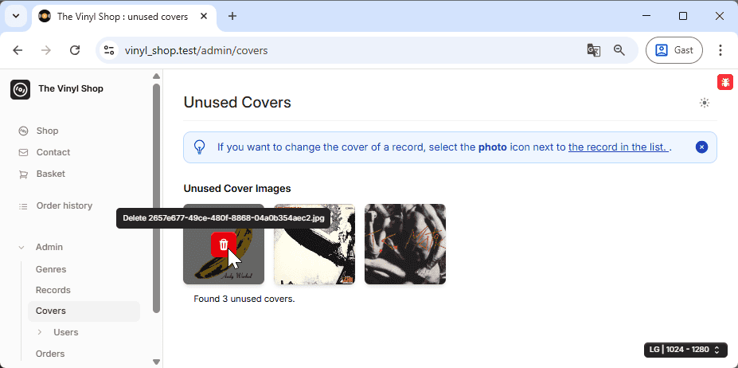This screenshot has width=738, height=368.
Task: Open the tab search dropdown arrow
Action: pyautogui.click(x=16, y=16)
